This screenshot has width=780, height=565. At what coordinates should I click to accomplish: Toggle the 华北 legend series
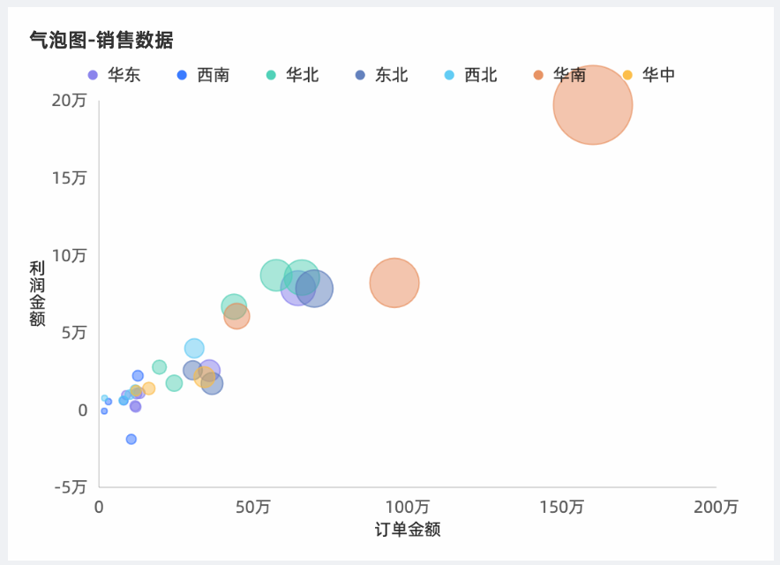pos(292,75)
